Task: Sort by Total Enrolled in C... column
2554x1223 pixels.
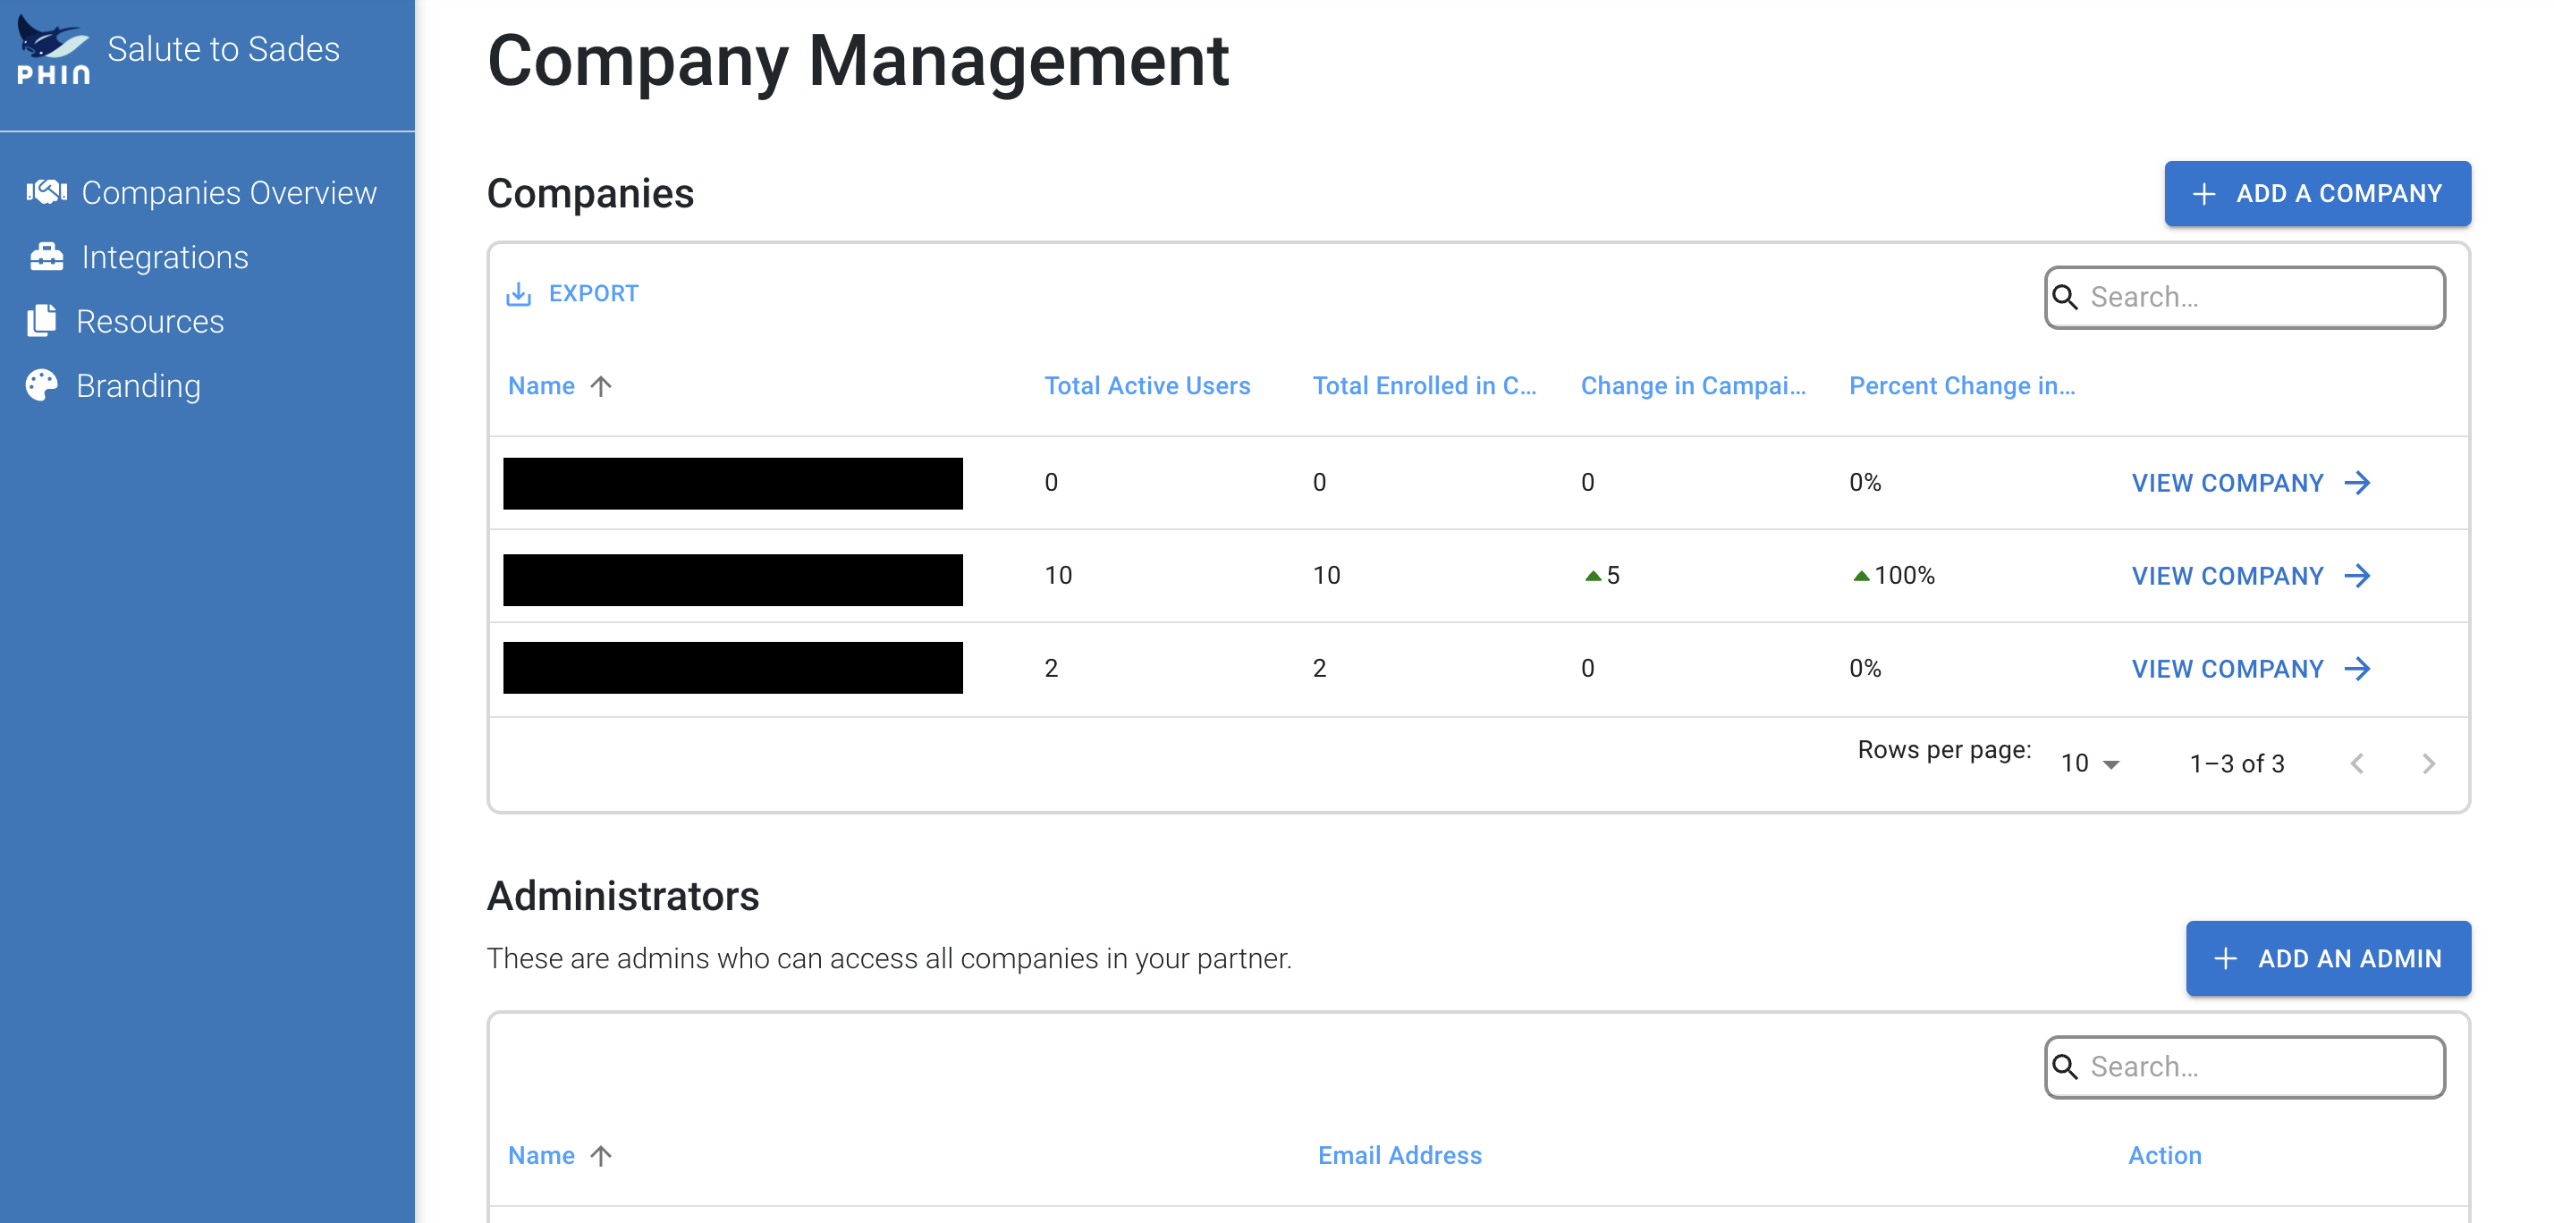Action: (x=1424, y=385)
